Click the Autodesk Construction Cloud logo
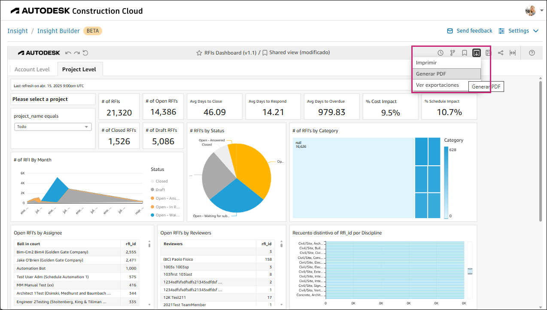The width and height of the screenshot is (547, 310). click(x=76, y=11)
